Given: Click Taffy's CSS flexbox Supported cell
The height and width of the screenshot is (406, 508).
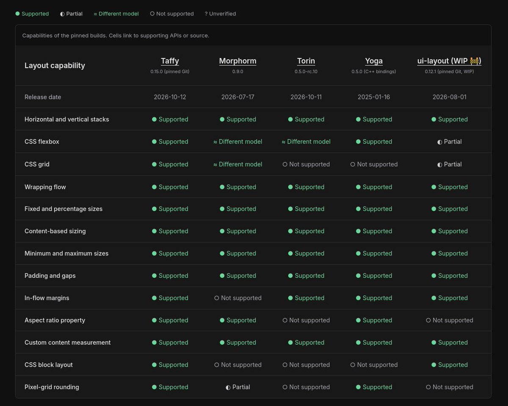Looking at the screenshot, I should click(x=170, y=142).
